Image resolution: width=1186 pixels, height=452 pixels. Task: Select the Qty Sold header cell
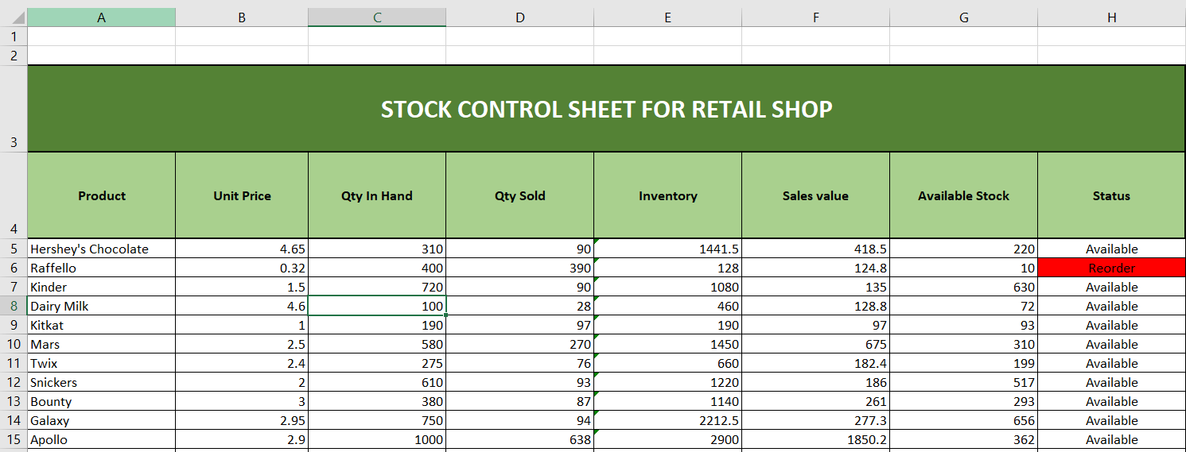click(x=519, y=195)
